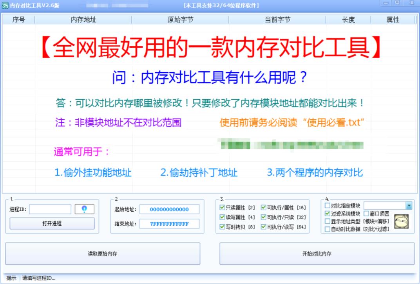Click the lightbulb picker icon beside 进程ID
Image resolution: width=420 pixels, height=284 pixels.
84,209
